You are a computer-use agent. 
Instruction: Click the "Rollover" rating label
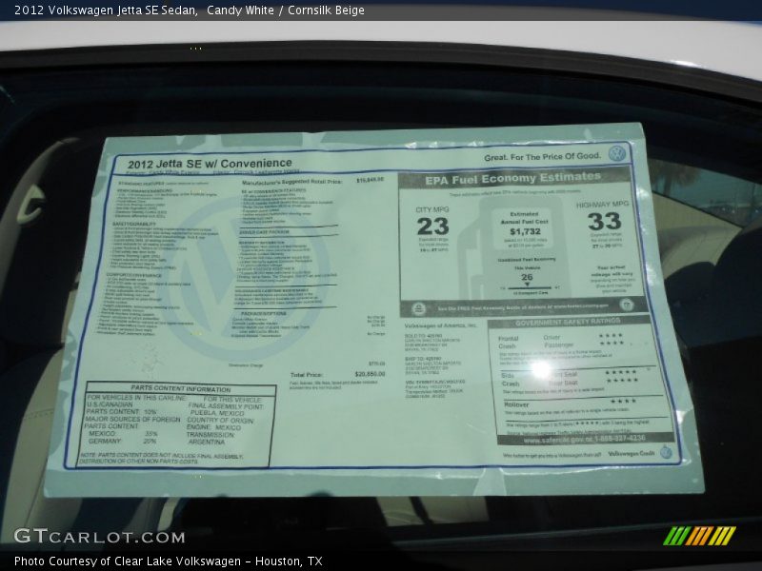516,404
